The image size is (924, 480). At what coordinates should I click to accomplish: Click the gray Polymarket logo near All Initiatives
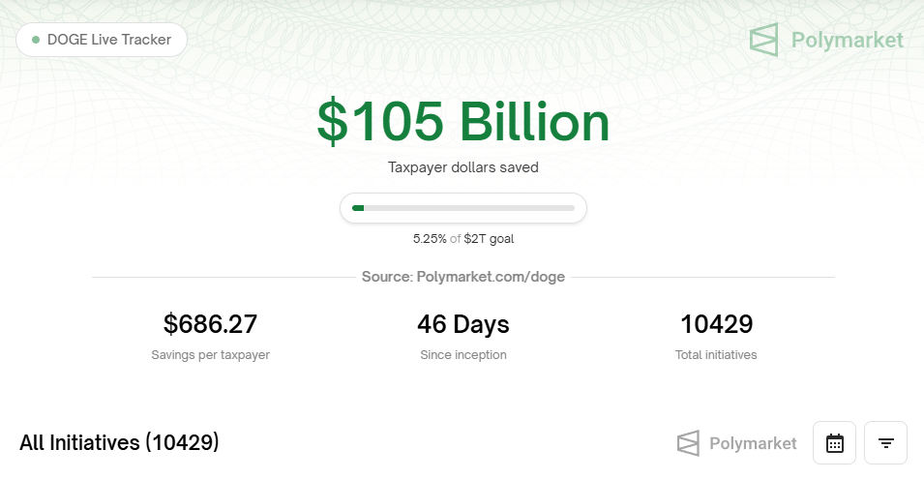pos(688,443)
